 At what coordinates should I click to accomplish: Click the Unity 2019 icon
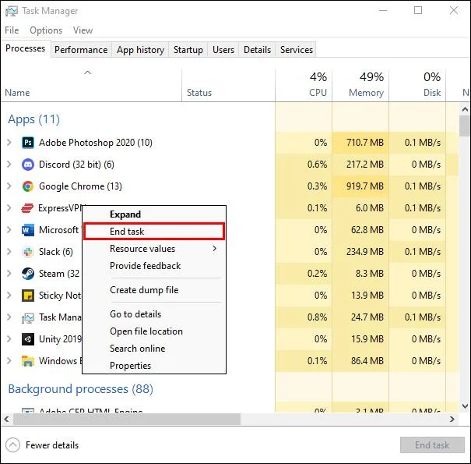pos(28,339)
